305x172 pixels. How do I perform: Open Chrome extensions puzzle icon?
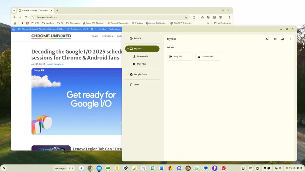click(194, 17)
